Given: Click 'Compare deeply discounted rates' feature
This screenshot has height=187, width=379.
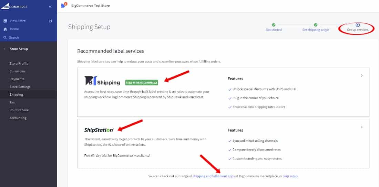Looking at the screenshot, I should [256, 150].
